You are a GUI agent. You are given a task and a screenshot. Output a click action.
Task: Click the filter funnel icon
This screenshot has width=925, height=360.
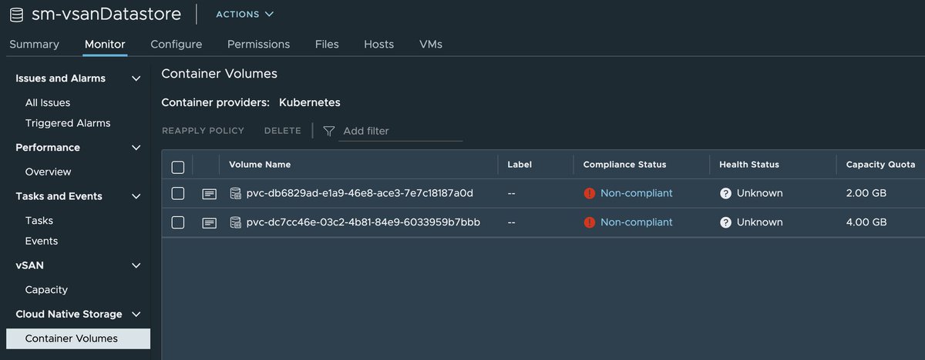(329, 131)
